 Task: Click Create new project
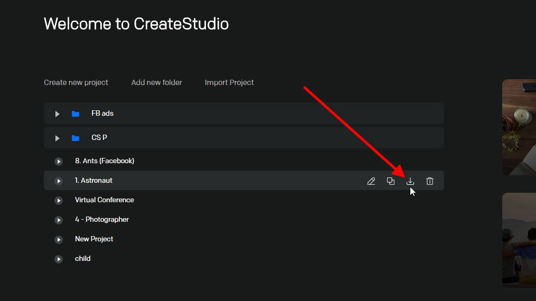76,82
